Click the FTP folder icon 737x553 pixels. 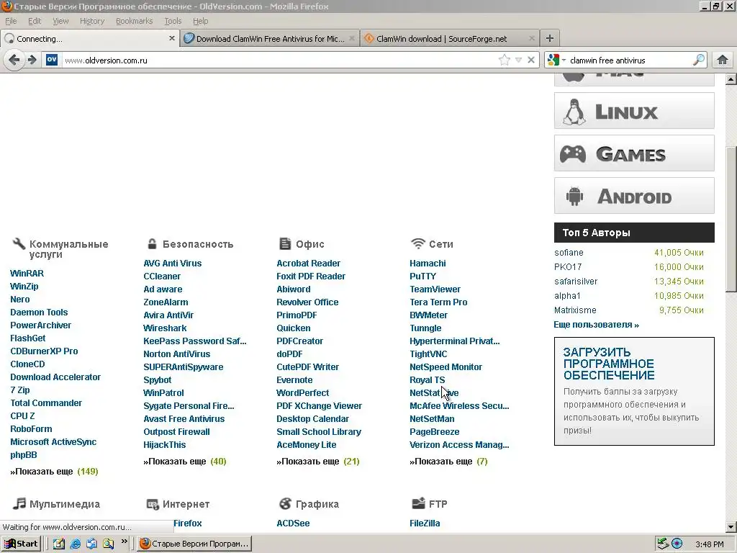click(x=418, y=503)
